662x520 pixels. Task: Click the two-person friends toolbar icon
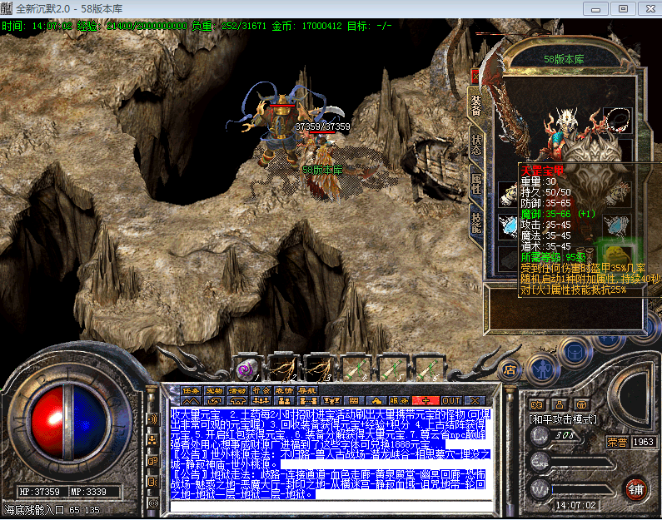(284, 401)
